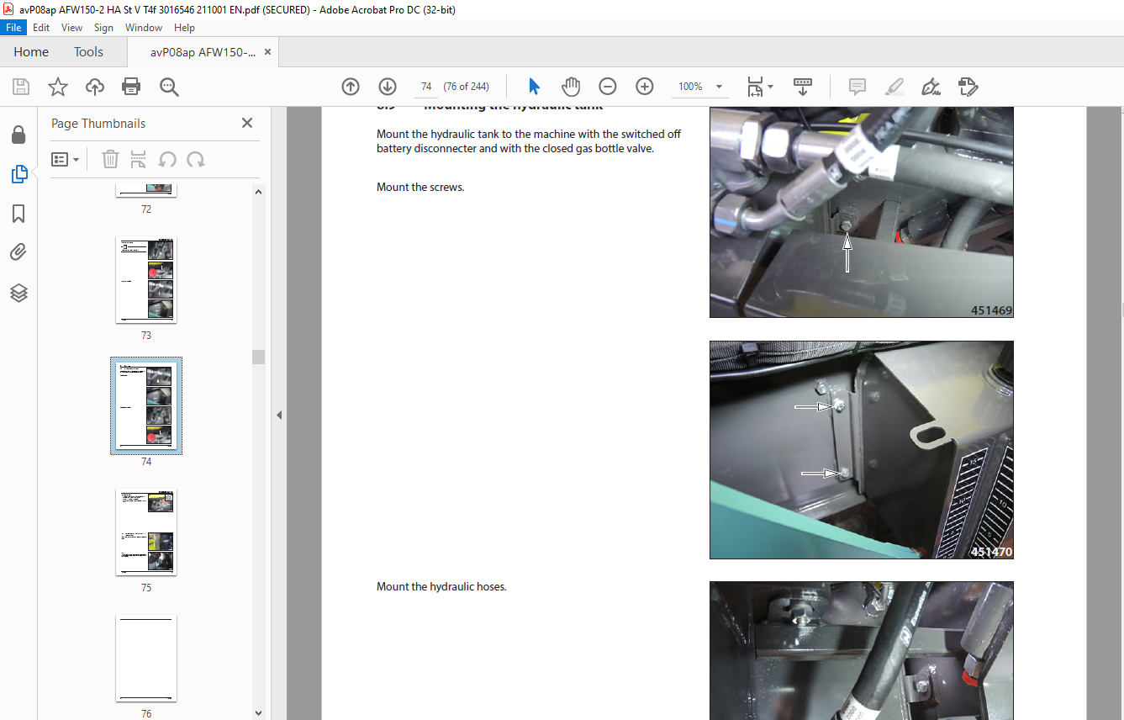Viewport: 1124px width, 720px height.
Task: Go to next page arrow
Action: click(388, 87)
